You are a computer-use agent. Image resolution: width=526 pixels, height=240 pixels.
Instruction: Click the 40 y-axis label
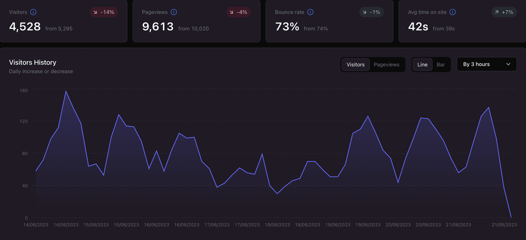pos(25,186)
